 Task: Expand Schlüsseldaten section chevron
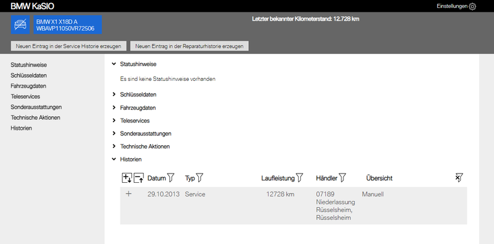(114, 95)
